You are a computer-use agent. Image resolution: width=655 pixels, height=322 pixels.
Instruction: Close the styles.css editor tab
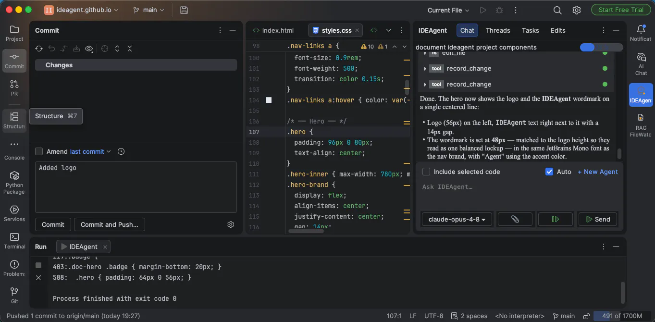(357, 30)
